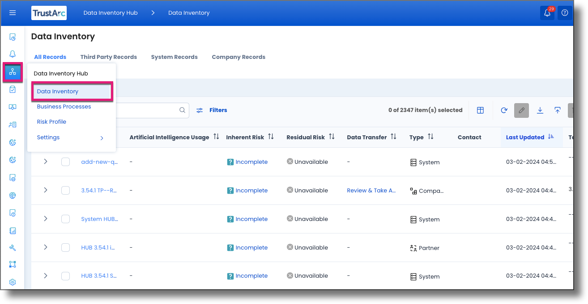Screen dimensions: 588x304
Task: Switch to the Third Party Records tab
Action: [x=108, y=57]
